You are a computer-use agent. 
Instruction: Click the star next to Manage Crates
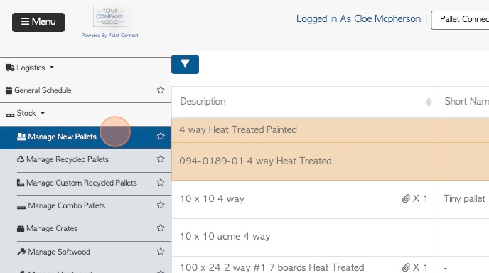click(161, 227)
